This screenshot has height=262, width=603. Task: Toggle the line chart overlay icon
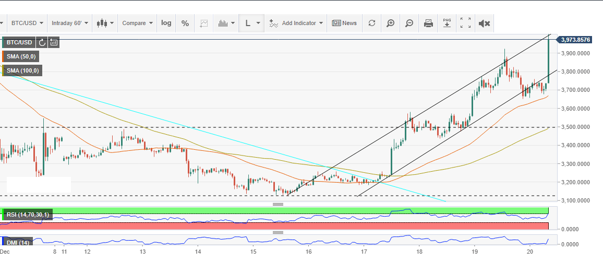click(x=204, y=23)
